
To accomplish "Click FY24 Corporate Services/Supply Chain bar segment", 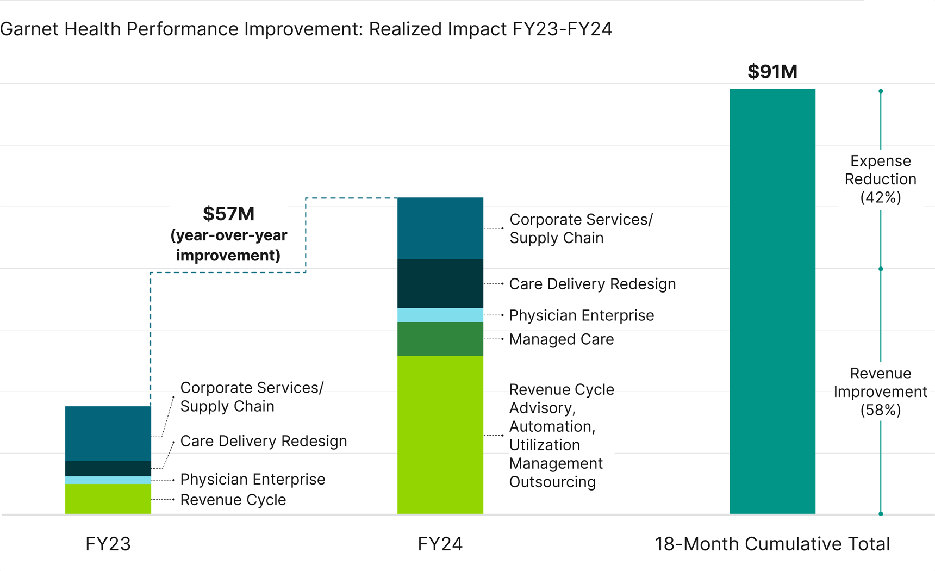I will pos(440,228).
